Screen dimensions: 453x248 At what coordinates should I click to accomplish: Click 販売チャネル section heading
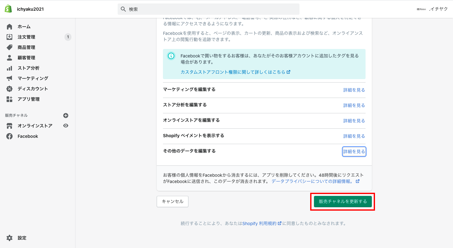(16, 116)
